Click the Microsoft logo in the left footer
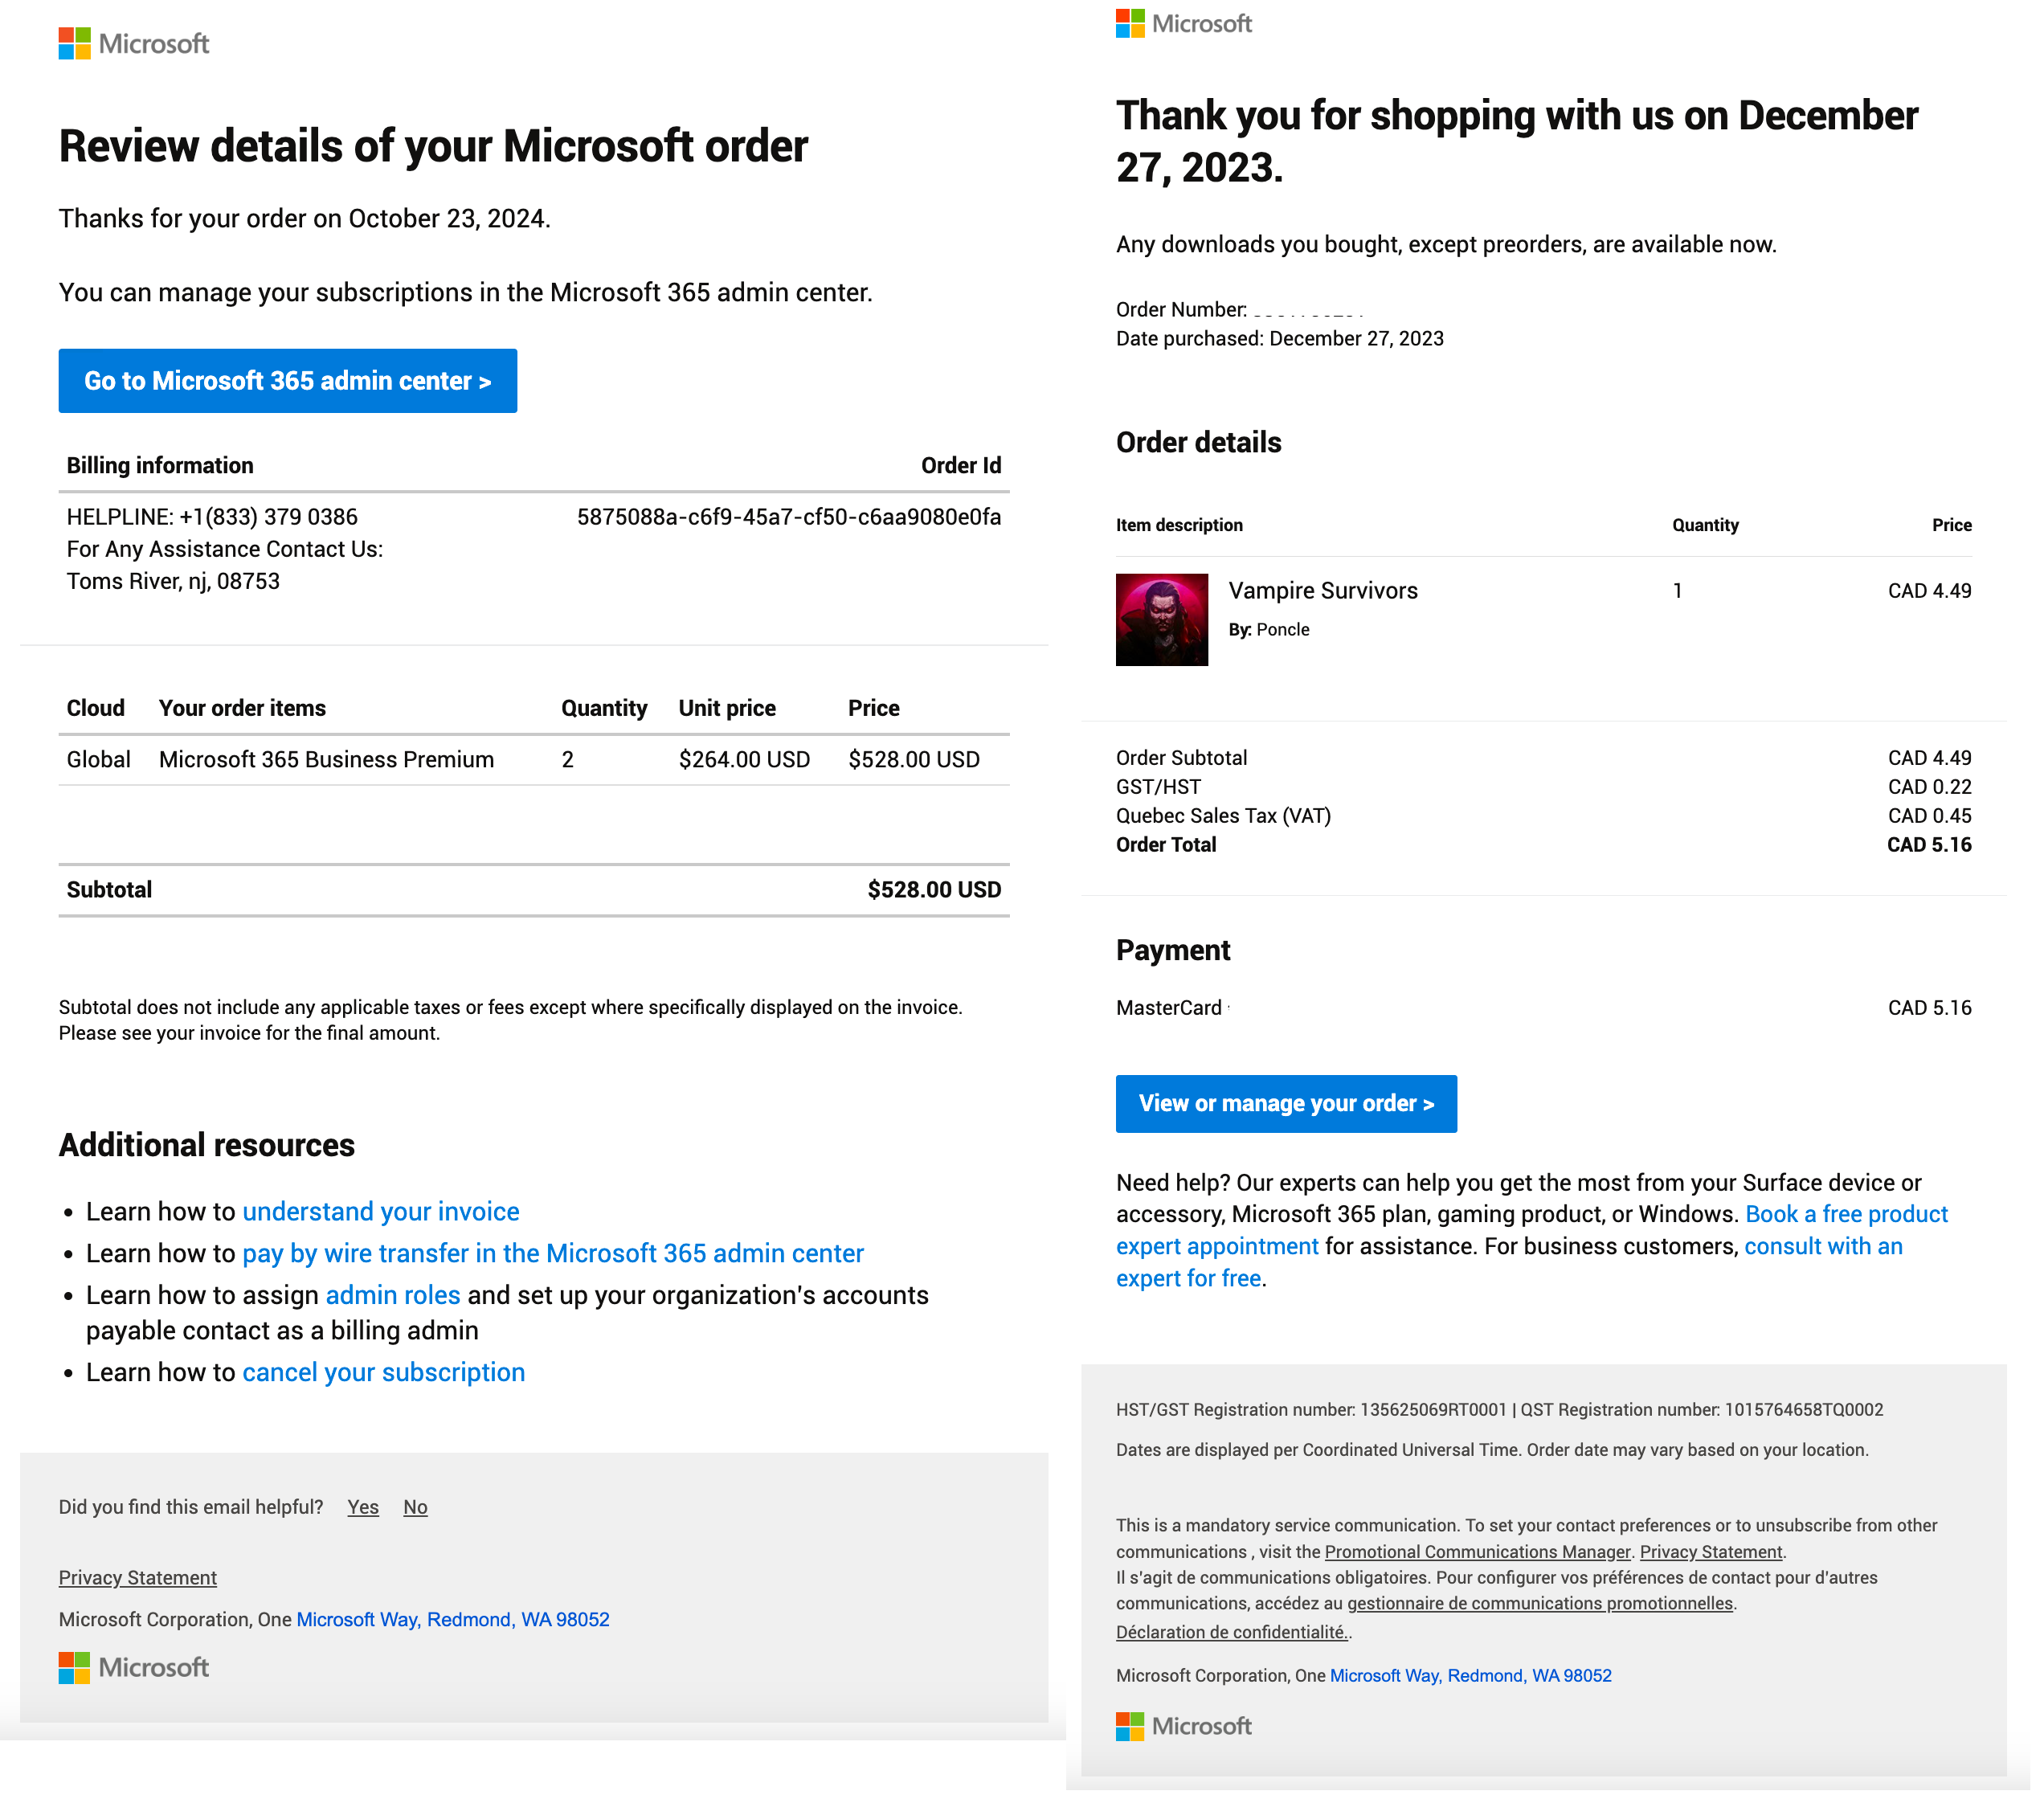The image size is (2044, 1803). click(134, 1667)
